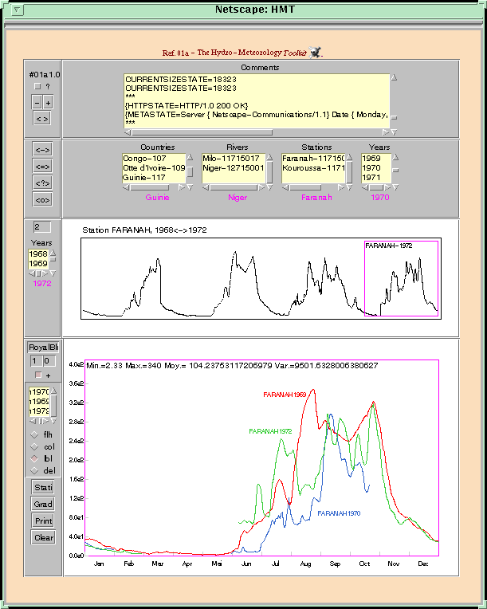Select the 'del' radio option
487x609 pixels.
pyautogui.click(x=33, y=471)
